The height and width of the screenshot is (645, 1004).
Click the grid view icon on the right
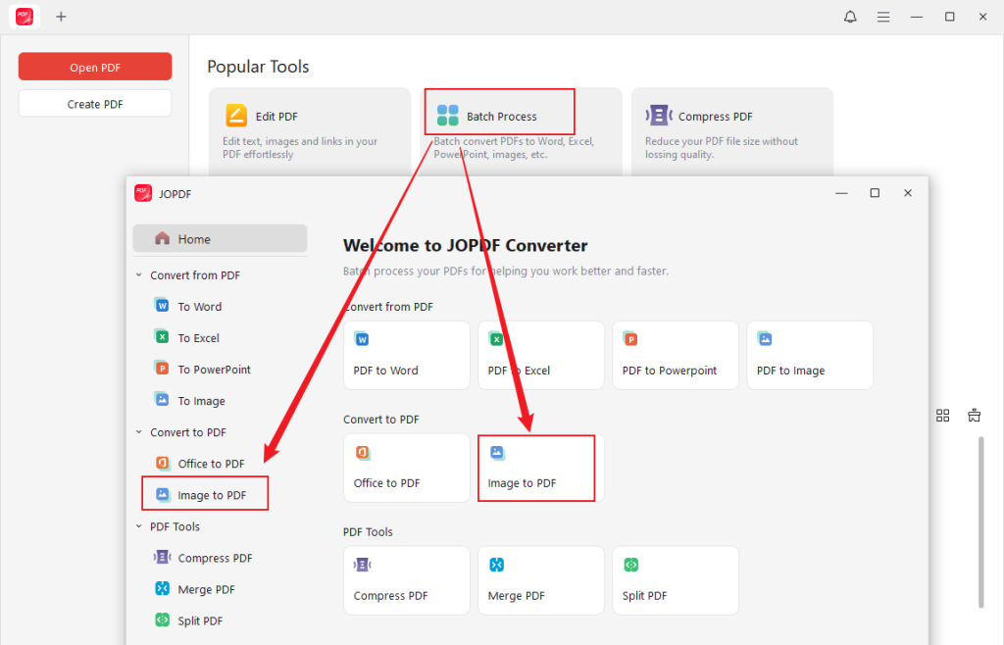point(942,415)
